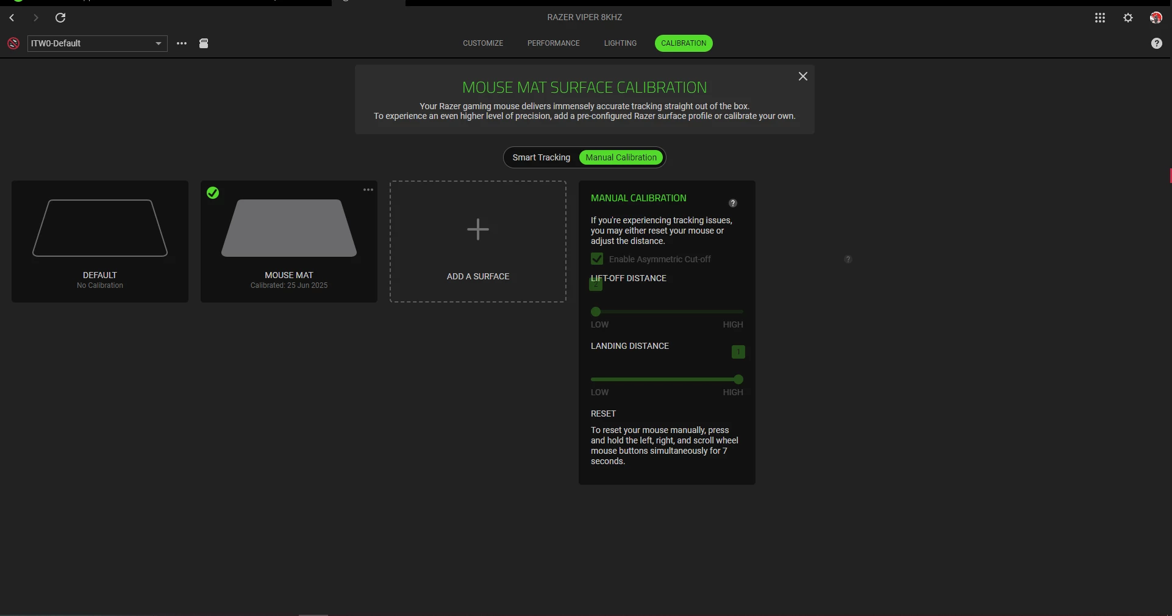Click the Calibrated: 25 Jun 2025 text

click(x=289, y=285)
